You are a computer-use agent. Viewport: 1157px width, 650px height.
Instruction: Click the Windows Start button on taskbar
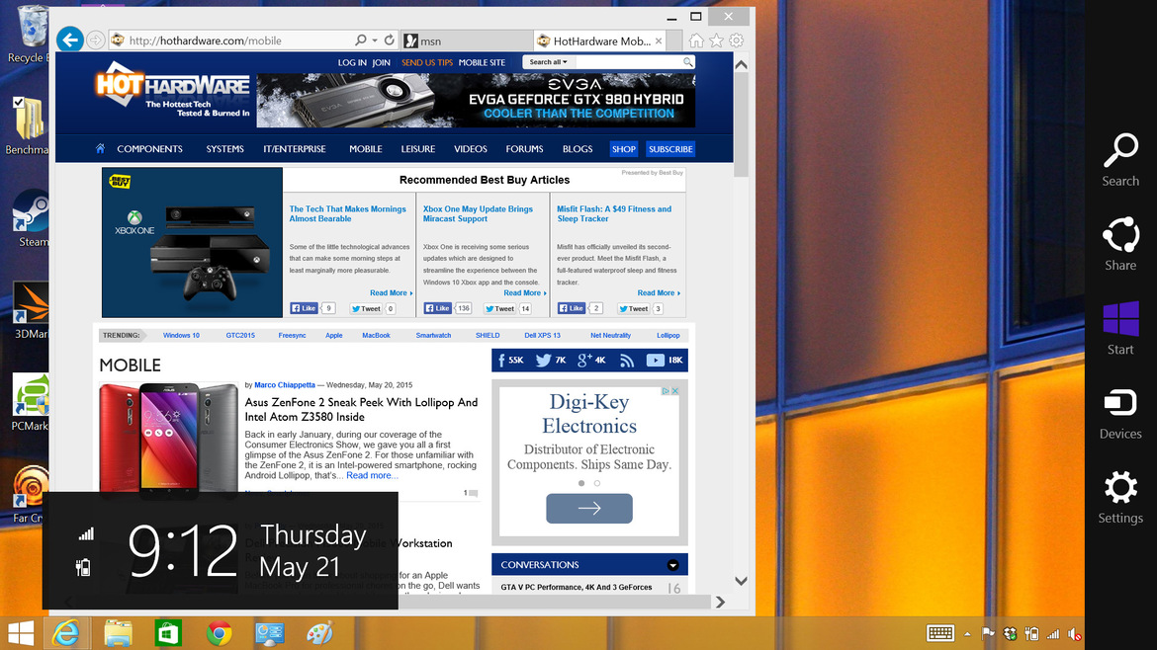click(x=21, y=634)
